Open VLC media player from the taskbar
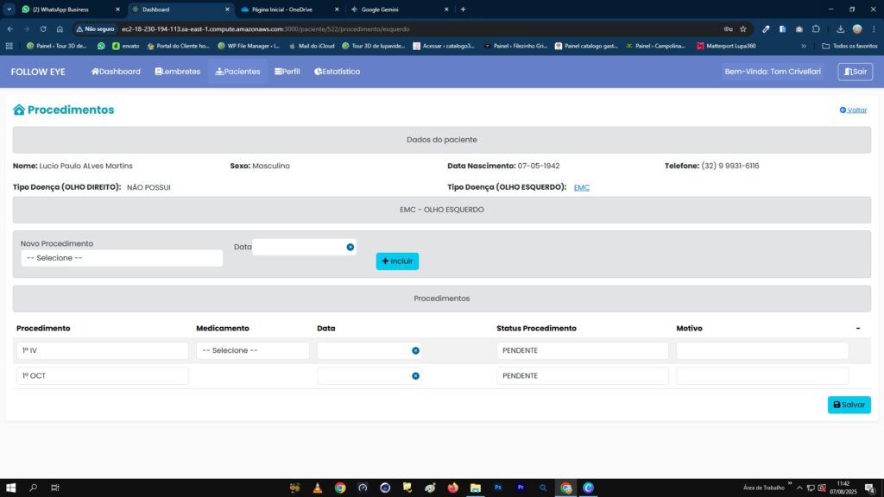The image size is (884, 497). pos(318,488)
